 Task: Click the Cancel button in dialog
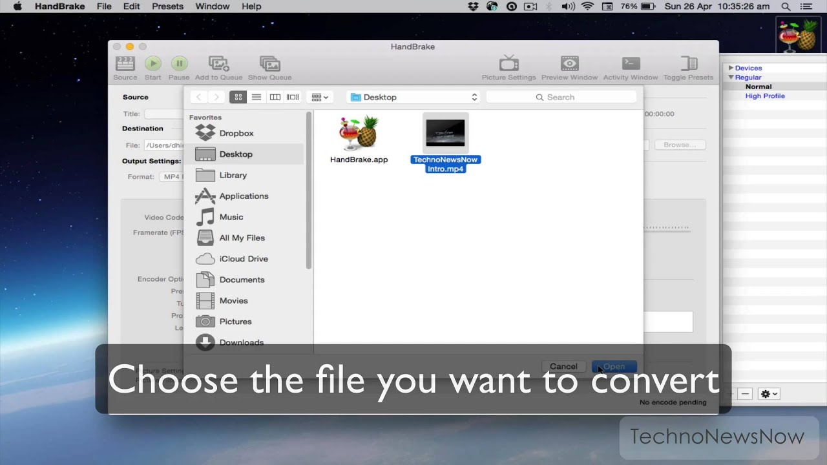click(x=563, y=366)
